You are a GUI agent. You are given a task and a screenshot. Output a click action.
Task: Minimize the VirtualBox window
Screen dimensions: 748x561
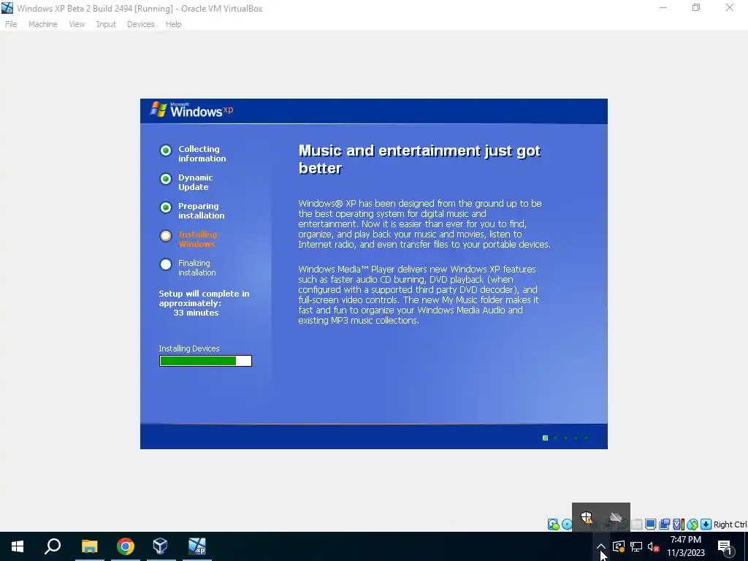pos(663,7)
